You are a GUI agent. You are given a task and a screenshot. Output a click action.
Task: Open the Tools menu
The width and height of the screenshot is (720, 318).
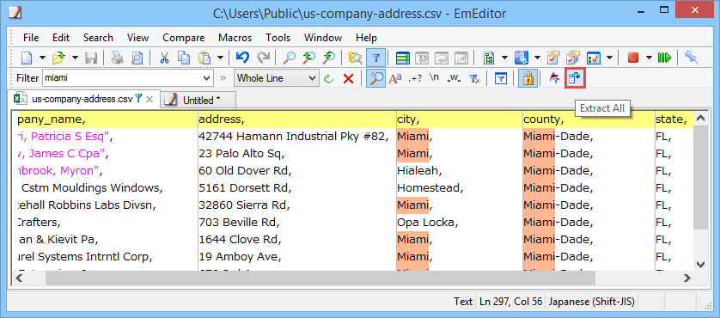click(278, 38)
